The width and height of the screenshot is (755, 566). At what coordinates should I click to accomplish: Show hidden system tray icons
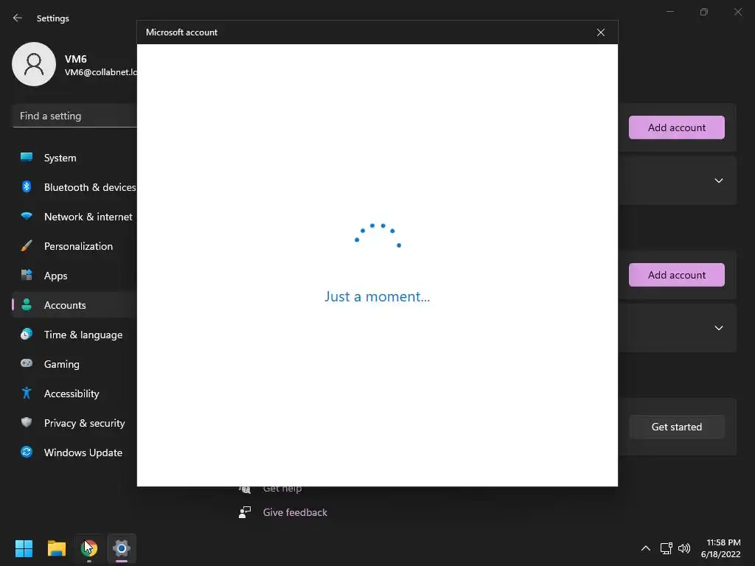pyautogui.click(x=646, y=548)
